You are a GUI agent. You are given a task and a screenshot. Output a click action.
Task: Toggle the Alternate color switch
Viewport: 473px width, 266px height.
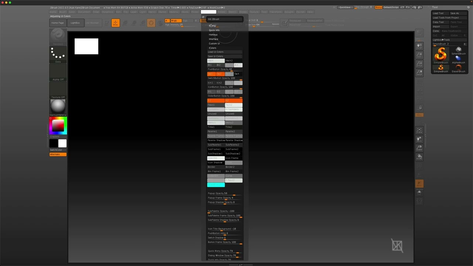pyautogui.click(x=58, y=154)
